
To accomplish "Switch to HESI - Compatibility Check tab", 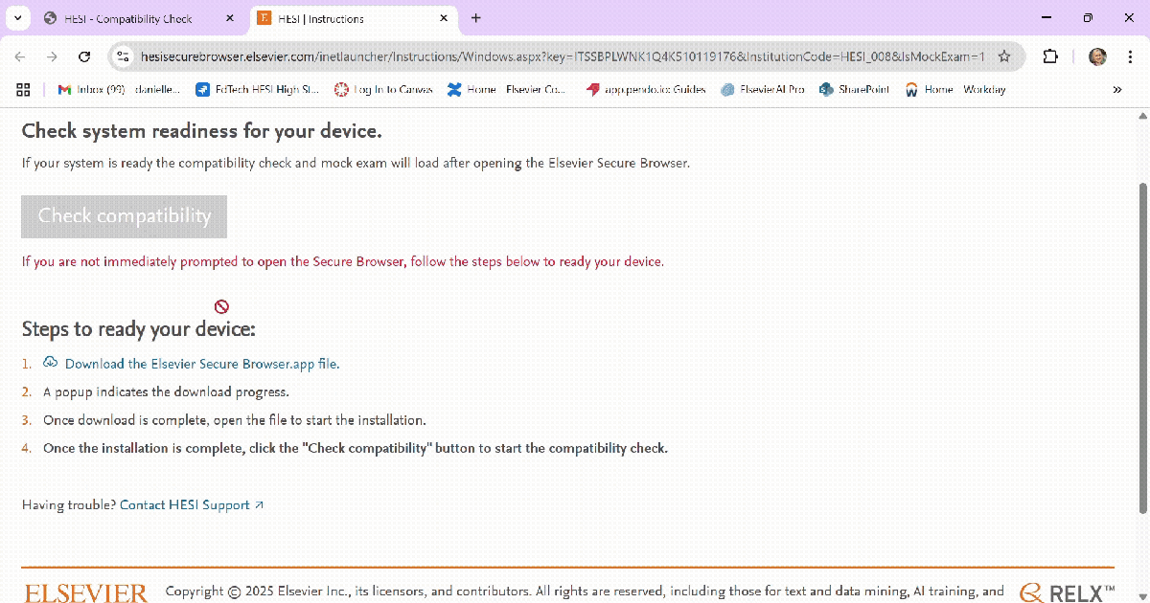I will 127,18.
